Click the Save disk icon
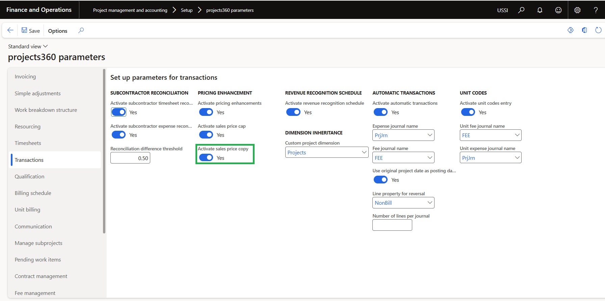The image size is (605, 301). pyautogui.click(x=25, y=30)
